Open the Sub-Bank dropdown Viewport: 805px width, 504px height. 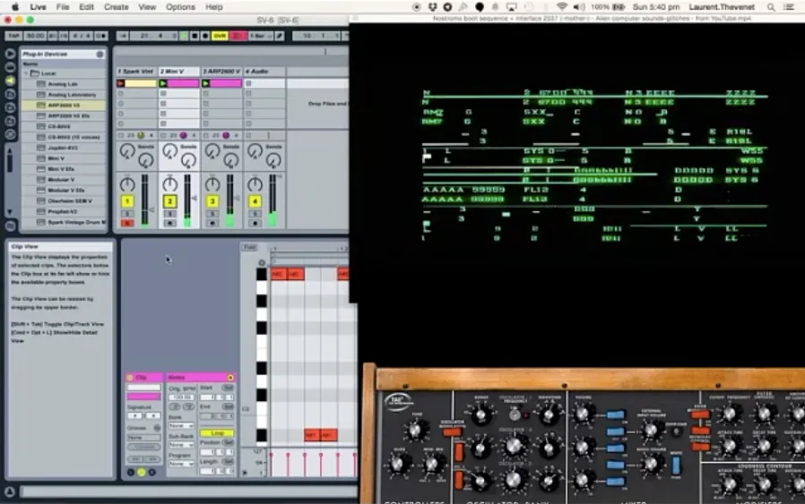tap(181, 445)
